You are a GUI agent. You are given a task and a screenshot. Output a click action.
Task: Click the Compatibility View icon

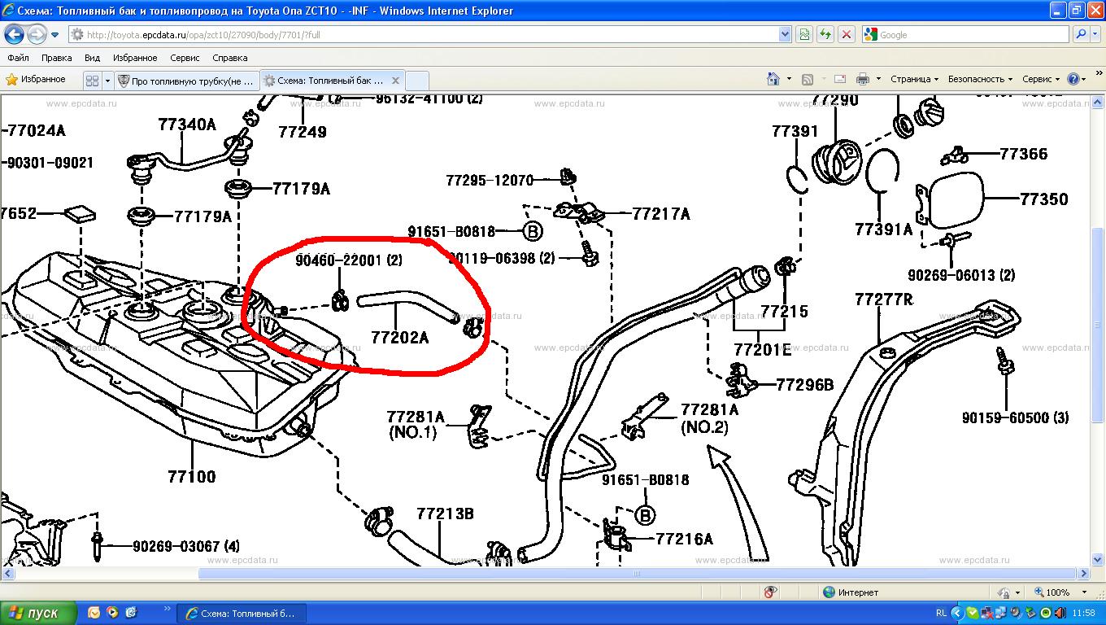click(804, 34)
